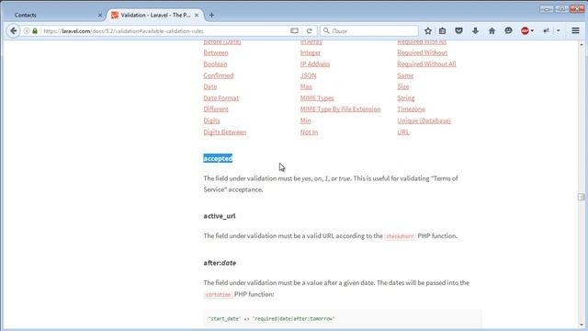
Task: Reload the page with refresh icon
Action: pos(310,30)
